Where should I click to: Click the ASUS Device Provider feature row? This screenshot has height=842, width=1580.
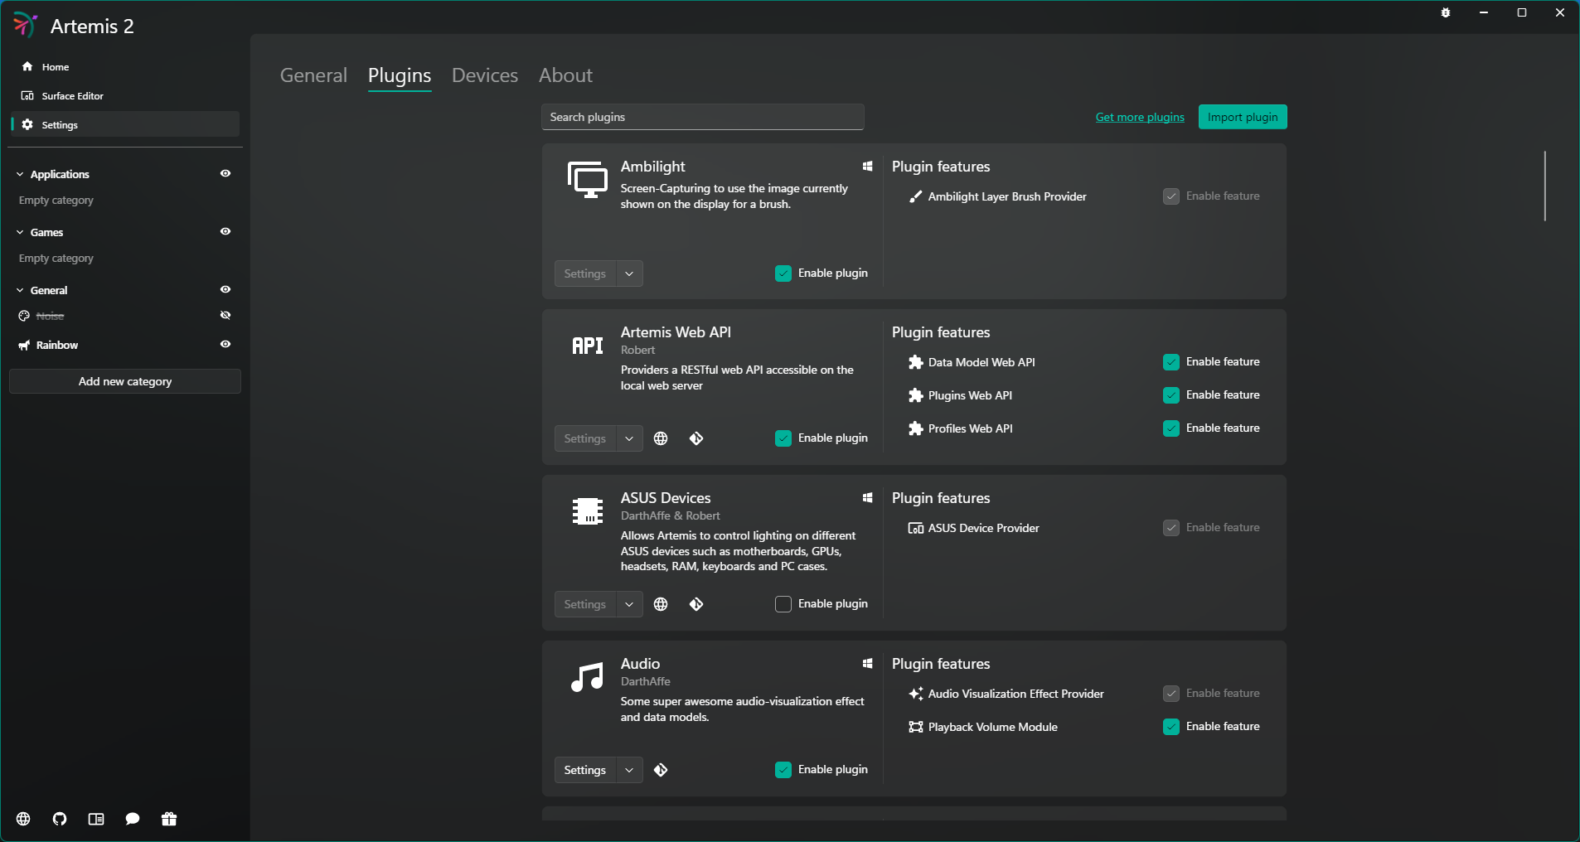[1084, 528]
